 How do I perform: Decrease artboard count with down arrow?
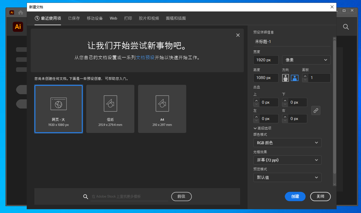coord(305,80)
